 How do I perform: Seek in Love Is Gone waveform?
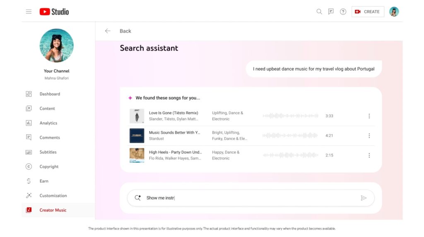pyautogui.click(x=290, y=116)
